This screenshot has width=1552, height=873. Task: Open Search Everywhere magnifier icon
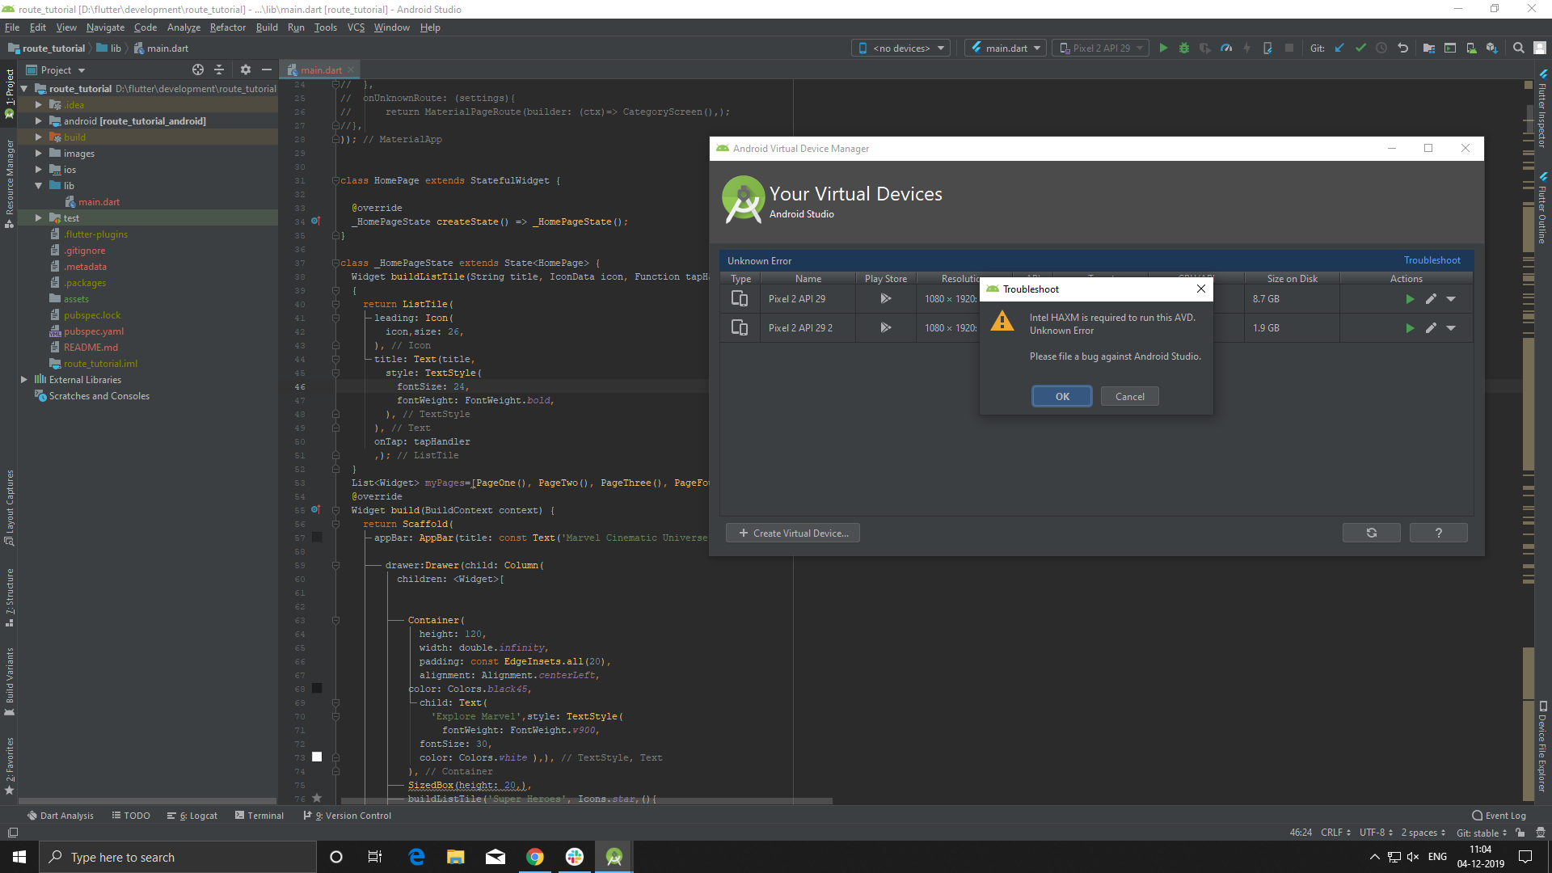point(1519,48)
